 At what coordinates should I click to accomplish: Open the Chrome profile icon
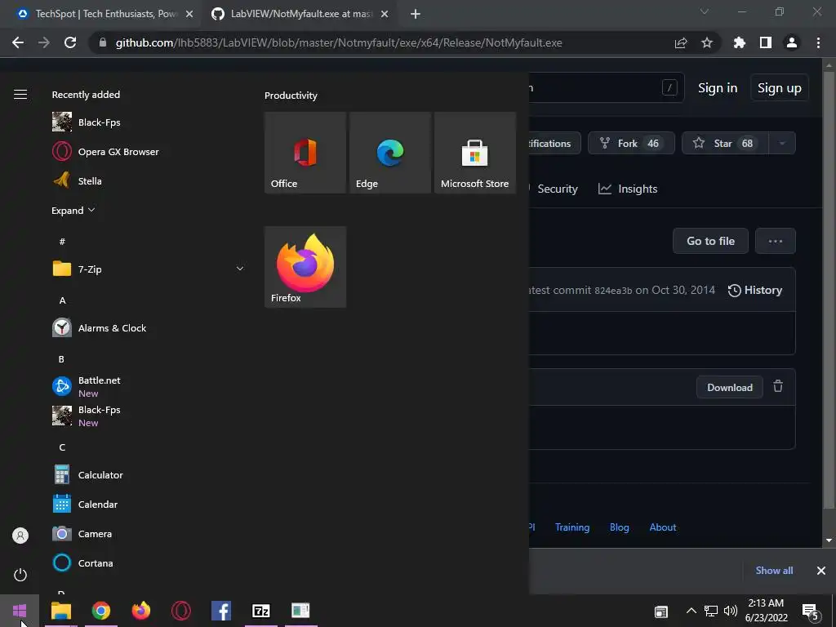[x=792, y=42]
